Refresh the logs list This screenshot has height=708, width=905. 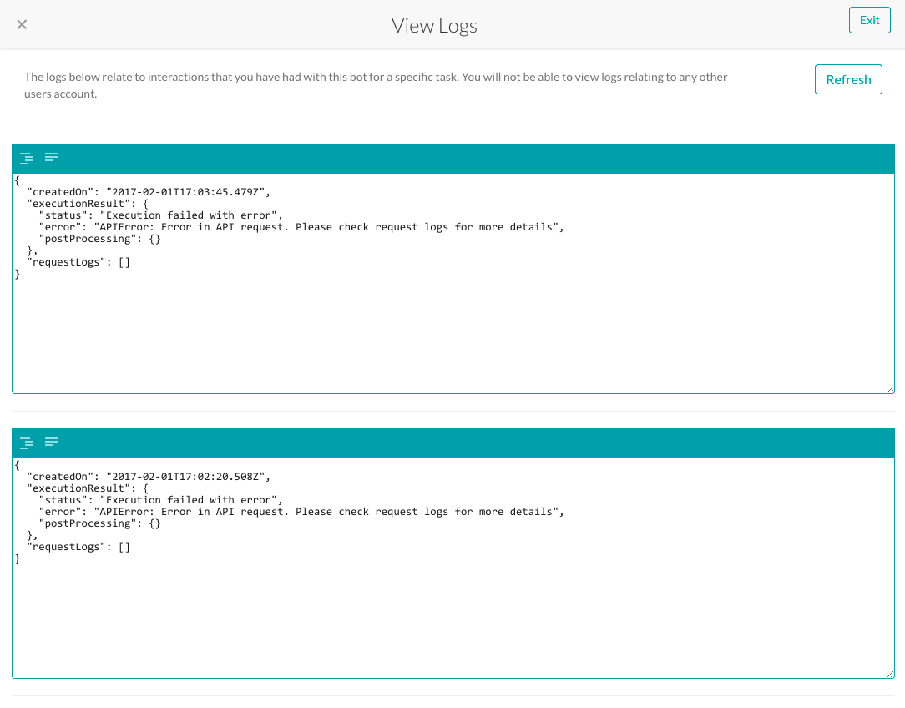[848, 80]
